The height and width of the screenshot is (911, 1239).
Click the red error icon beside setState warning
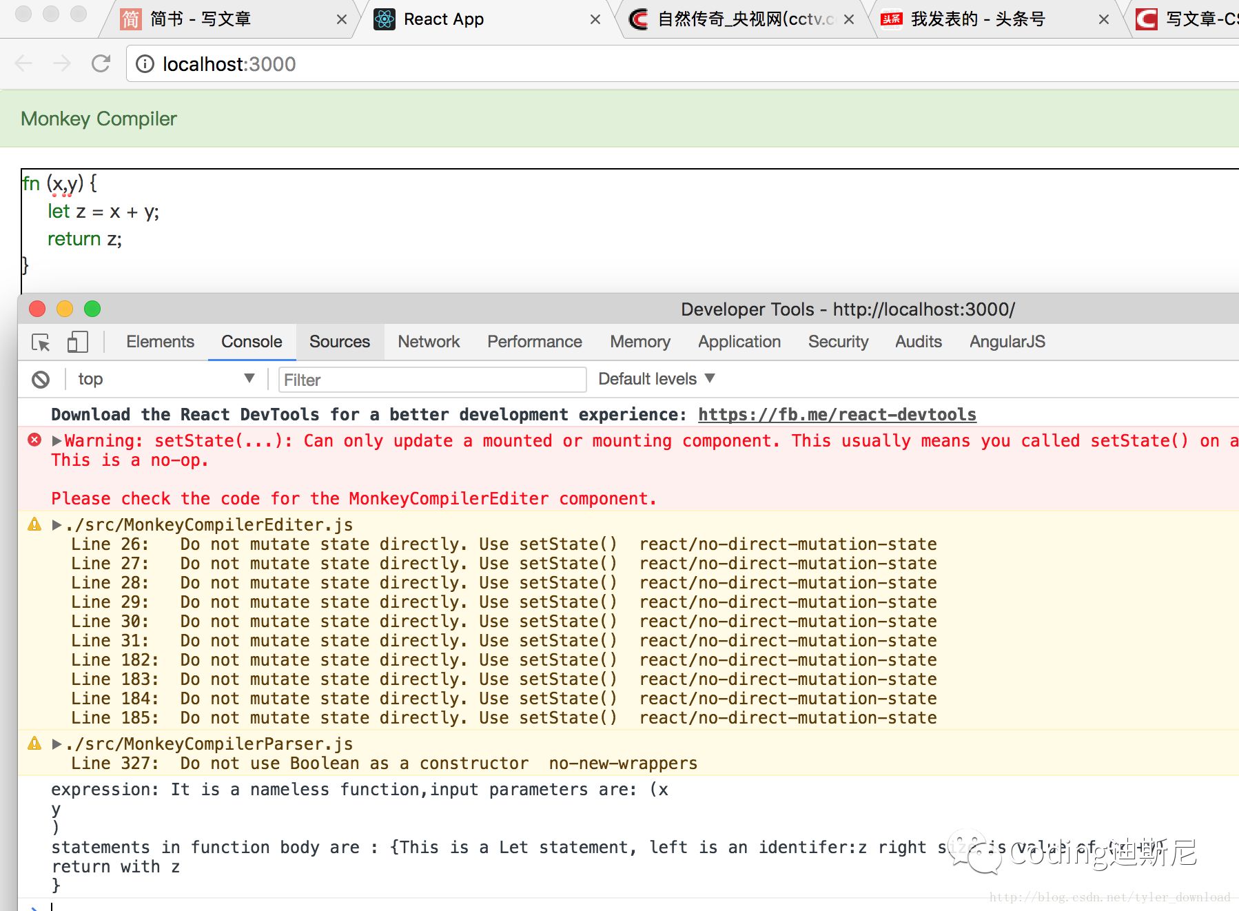click(x=34, y=440)
